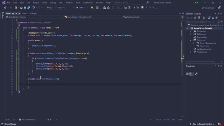
Task: Click the Live Share button
Action: pyautogui.click(x=208, y=8)
